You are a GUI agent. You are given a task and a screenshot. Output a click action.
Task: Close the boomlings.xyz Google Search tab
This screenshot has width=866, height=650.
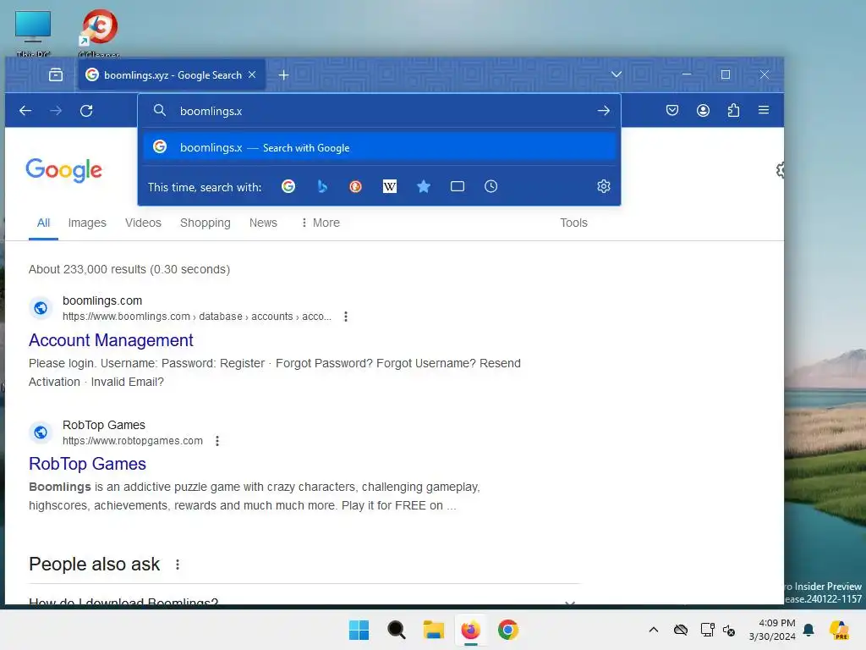(252, 74)
